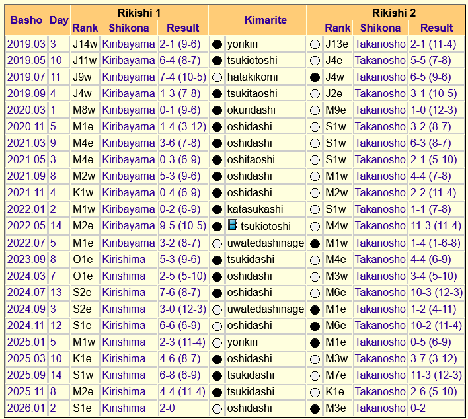Sort by Rikishi 1 Shikona header

coord(129,28)
